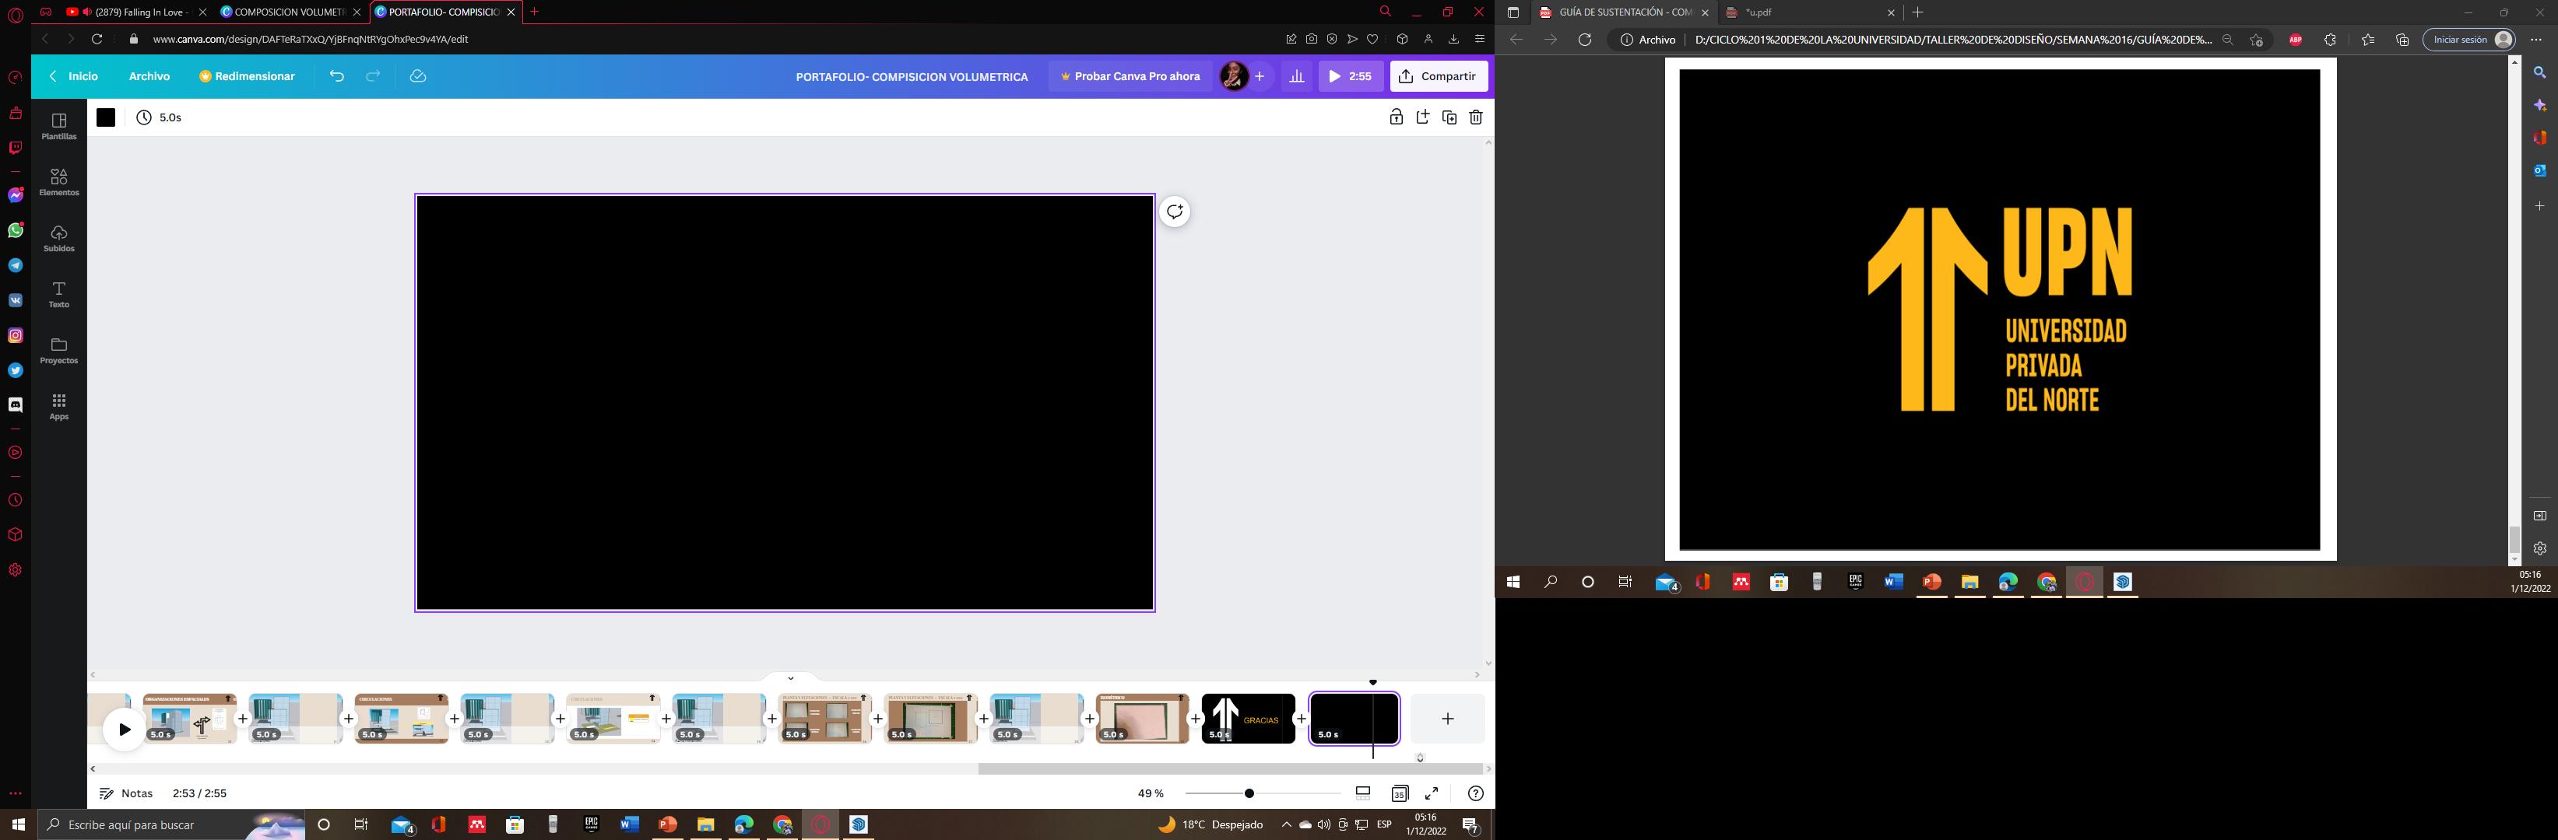Image resolution: width=2558 pixels, height=840 pixels.
Task: Click the Compartir button
Action: 1439,76
